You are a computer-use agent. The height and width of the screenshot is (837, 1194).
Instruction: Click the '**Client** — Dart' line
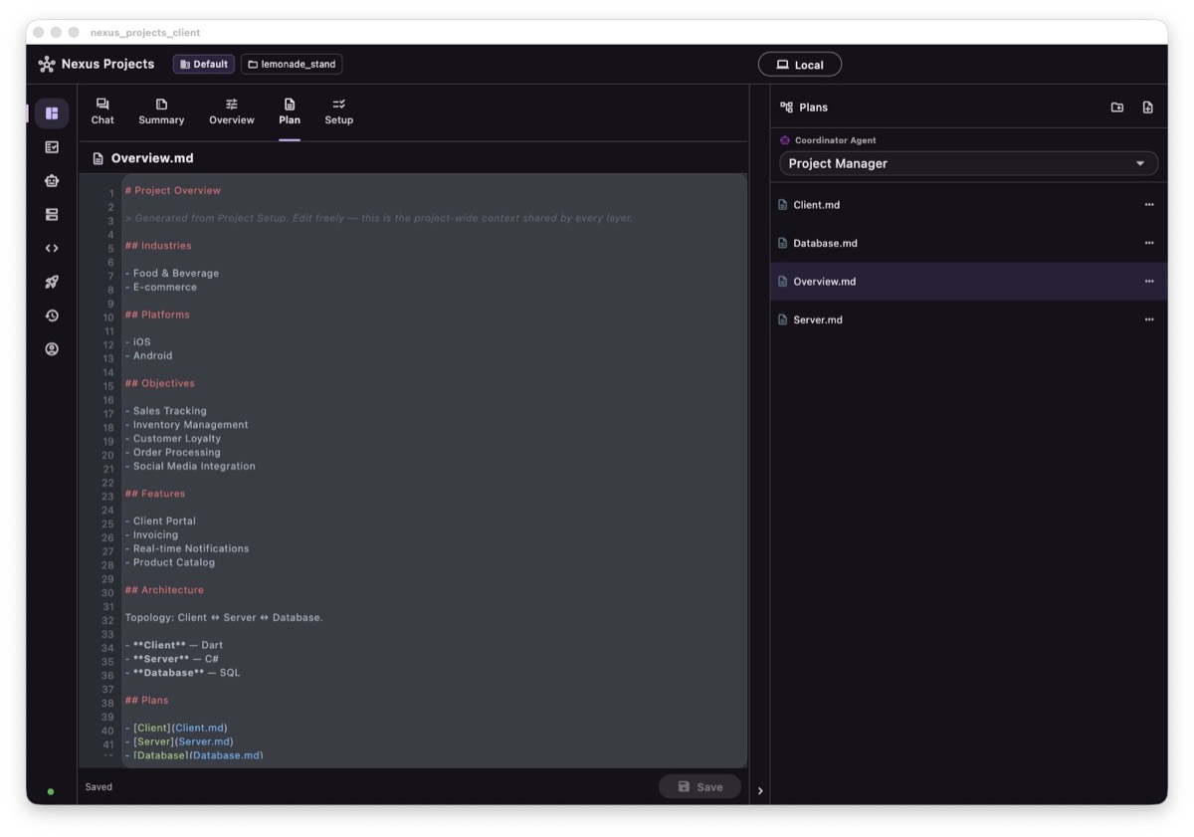[174, 646]
